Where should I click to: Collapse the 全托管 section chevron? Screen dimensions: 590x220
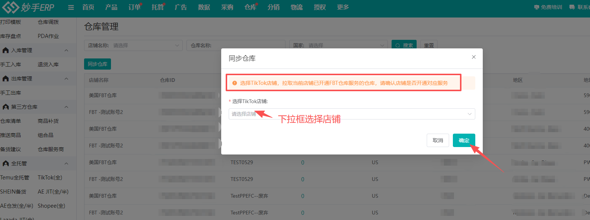pos(66,163)
